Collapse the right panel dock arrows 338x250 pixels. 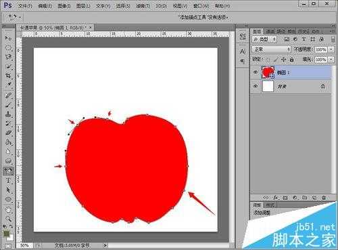pos(333,26)
